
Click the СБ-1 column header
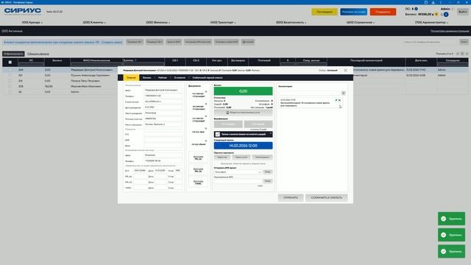click(x=175, y=60)
